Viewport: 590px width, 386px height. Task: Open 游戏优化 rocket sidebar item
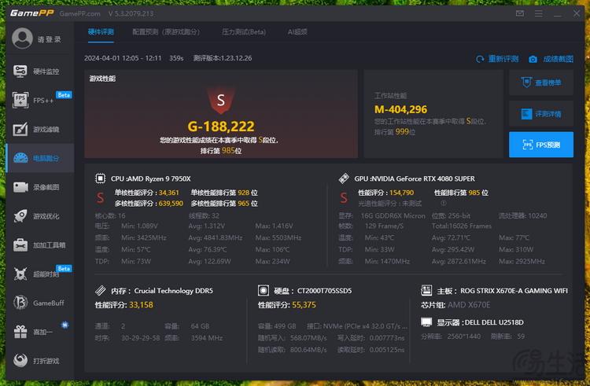[x=40, y=216]
